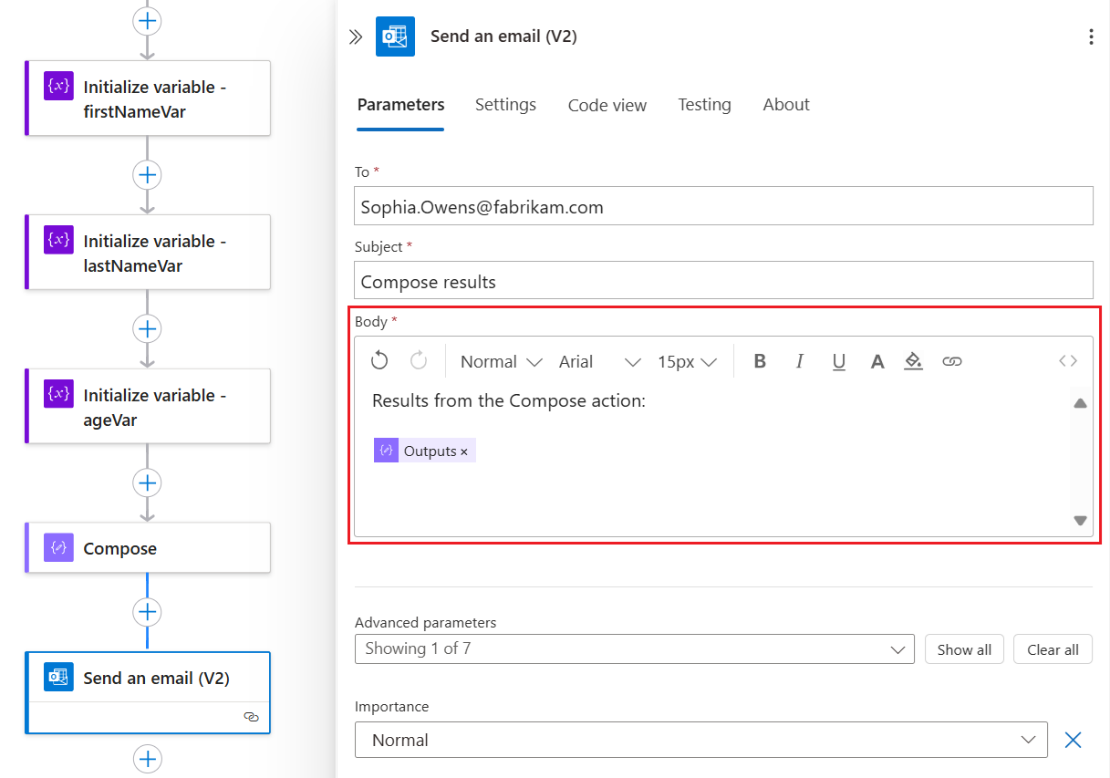Remove the Outputs token from Body
Image resolution: width=1110 pixels, height=778 pixels.
pos(464,451)
